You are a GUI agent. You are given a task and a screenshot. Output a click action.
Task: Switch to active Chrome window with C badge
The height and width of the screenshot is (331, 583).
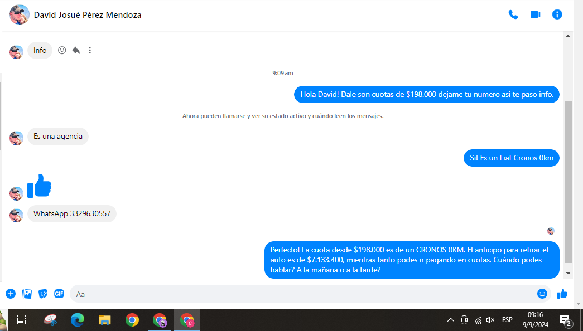pyautogui.click(x=187, y=319)
